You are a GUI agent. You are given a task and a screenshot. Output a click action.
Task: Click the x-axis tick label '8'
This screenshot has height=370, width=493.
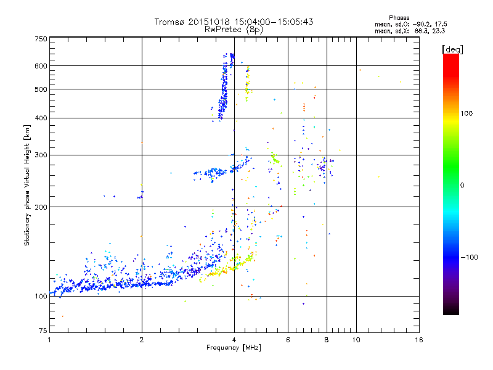pos(327,340)
